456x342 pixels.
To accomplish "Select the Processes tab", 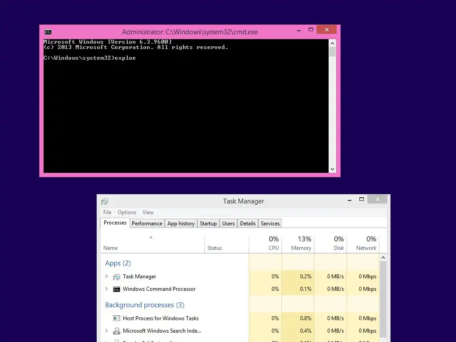I will (x=115, y=223).
